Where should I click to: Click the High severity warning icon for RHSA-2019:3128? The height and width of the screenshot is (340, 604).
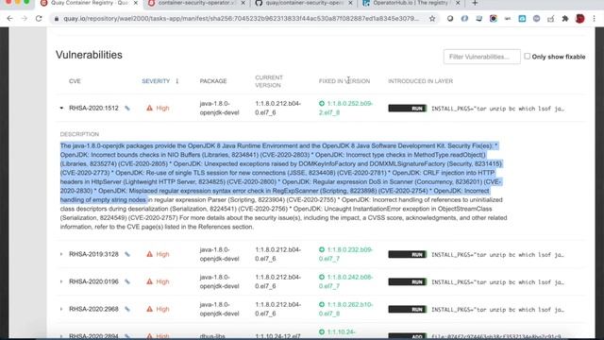[x=149, y=254]
